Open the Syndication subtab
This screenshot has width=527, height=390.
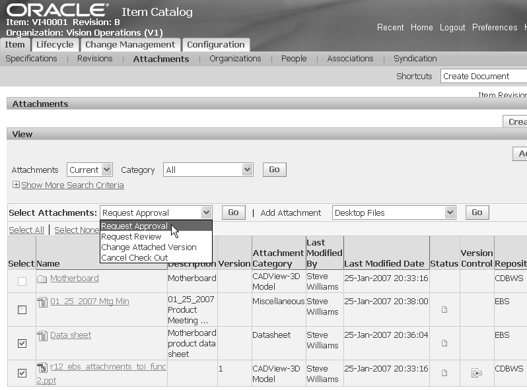(x=415, y=59)
